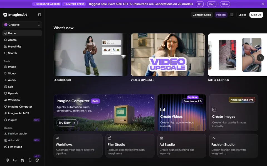Click the ImagineArt logo
Image resolution: width=267 pixels, height=166 pixels.
(15, 15)
